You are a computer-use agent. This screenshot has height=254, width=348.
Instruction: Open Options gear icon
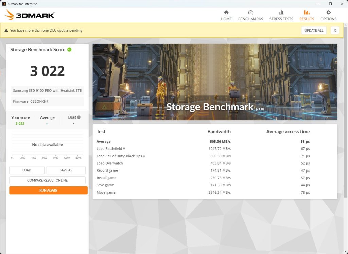click(328, 12)
